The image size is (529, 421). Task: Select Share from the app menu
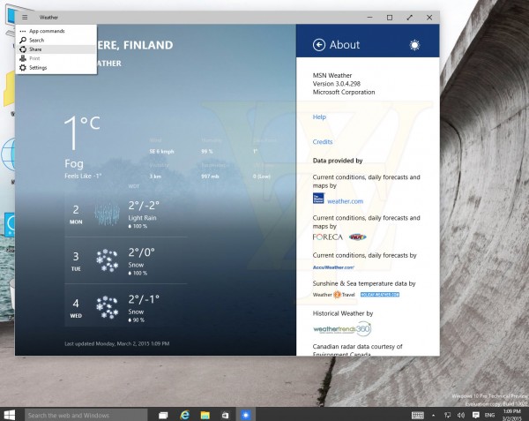click(x=35, y=49)
